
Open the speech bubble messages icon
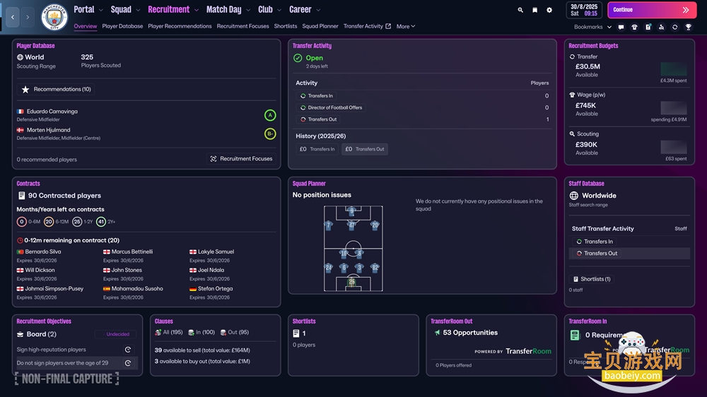[621, 27]
